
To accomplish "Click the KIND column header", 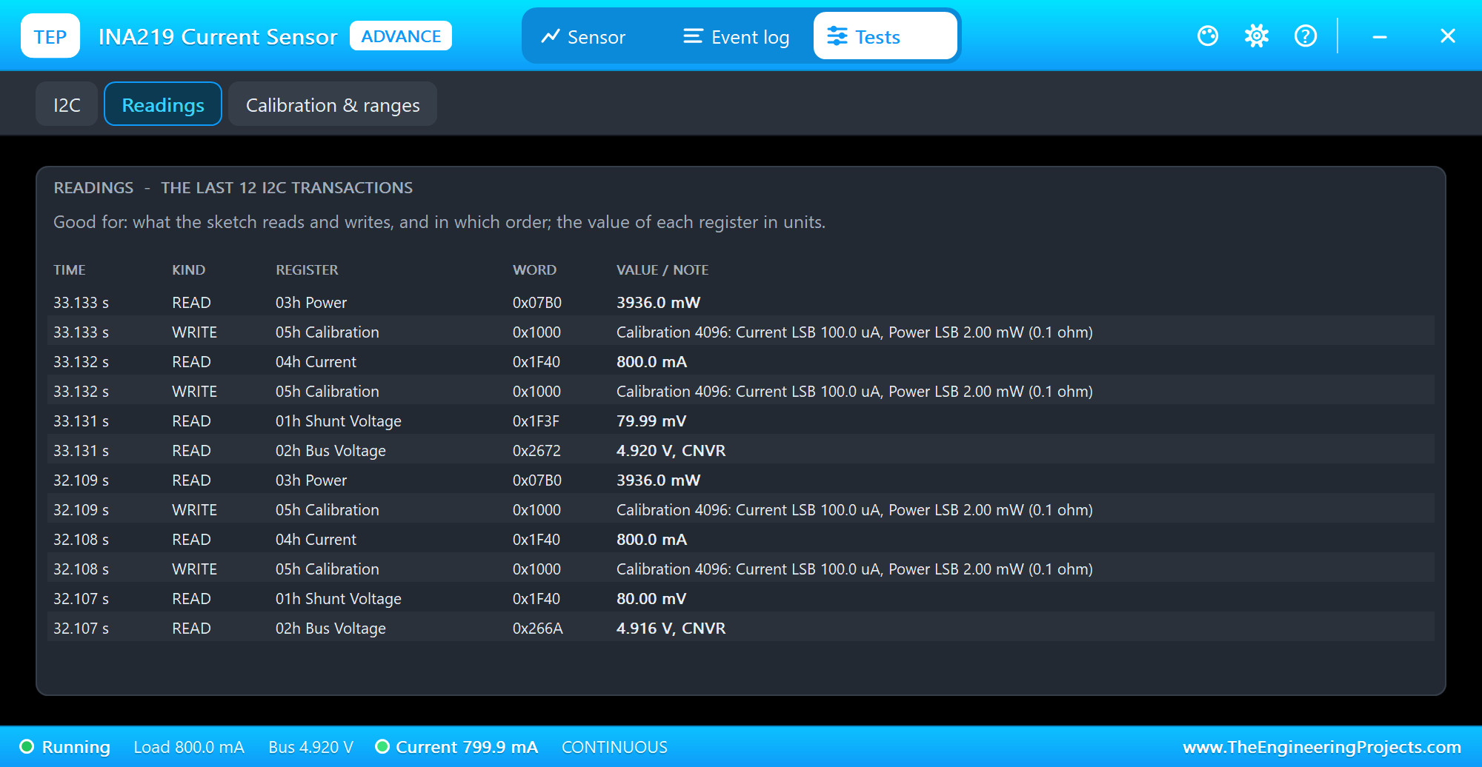I will point(189,269).
